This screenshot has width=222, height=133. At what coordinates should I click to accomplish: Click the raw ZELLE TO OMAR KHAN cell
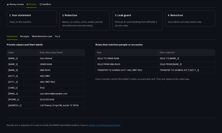[127, 59]
